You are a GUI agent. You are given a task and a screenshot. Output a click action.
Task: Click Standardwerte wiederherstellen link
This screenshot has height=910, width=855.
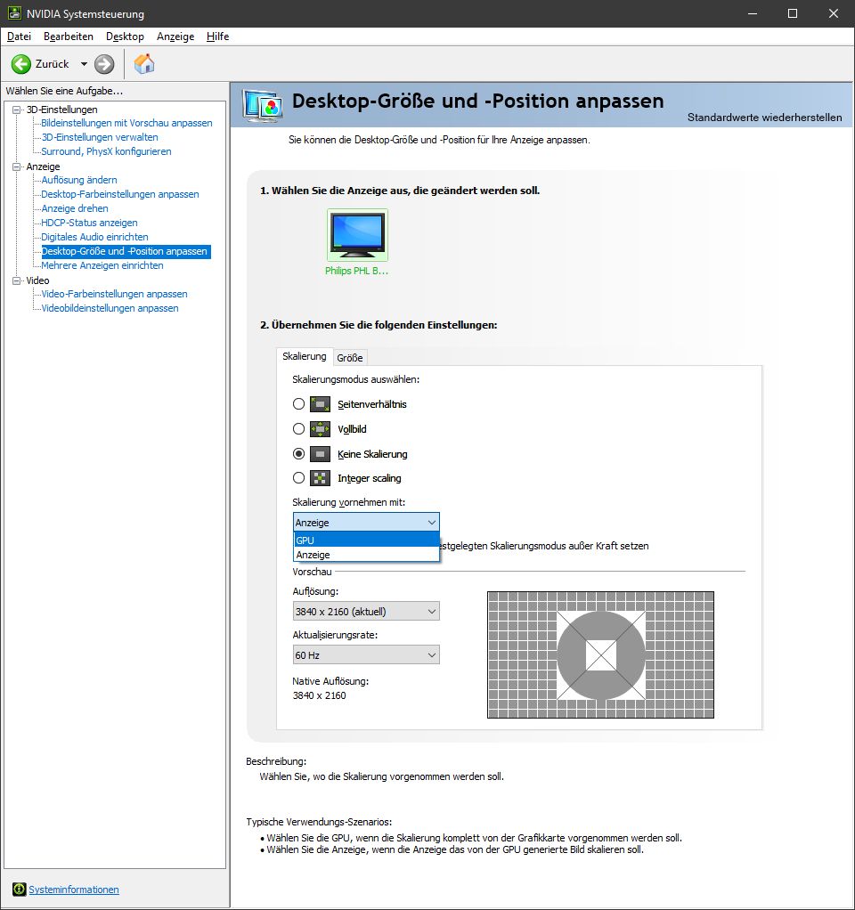click(764, 118)
